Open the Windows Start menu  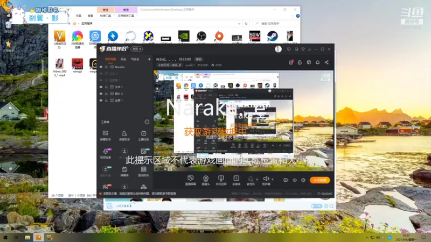[5, 237]
